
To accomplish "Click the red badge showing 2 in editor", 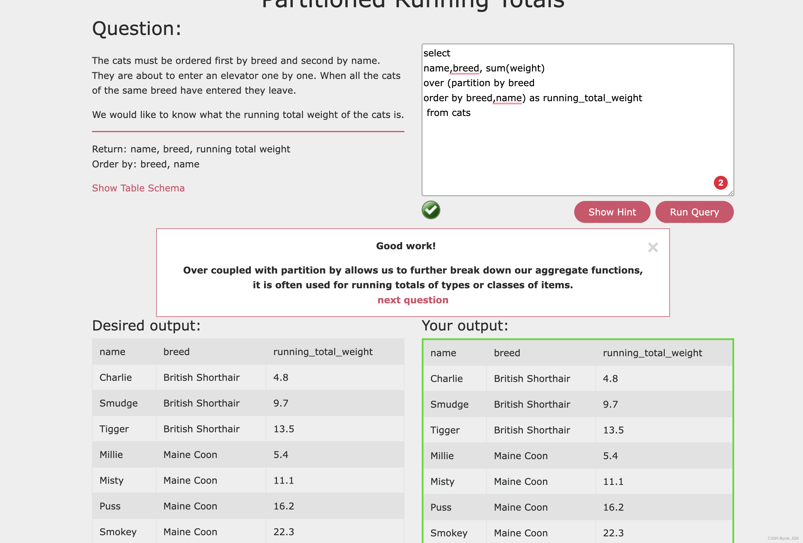I will (x=721, y=183).
